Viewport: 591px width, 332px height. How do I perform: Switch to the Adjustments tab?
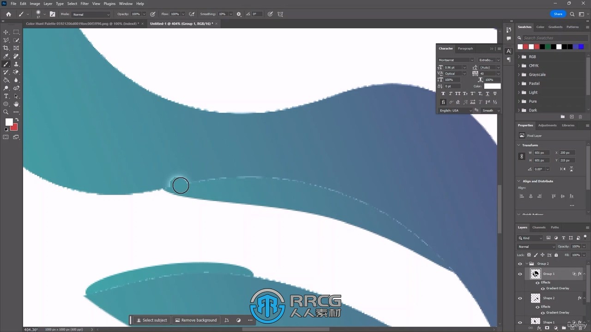pos(548,125)
